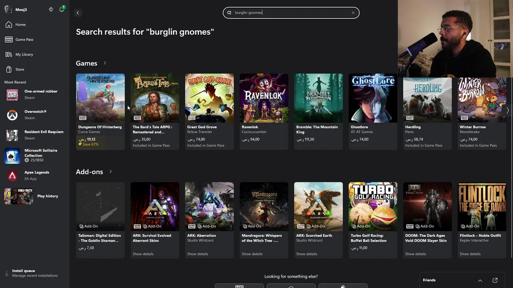Open Great God Grove cover art
513x288 pixels.
210,98
